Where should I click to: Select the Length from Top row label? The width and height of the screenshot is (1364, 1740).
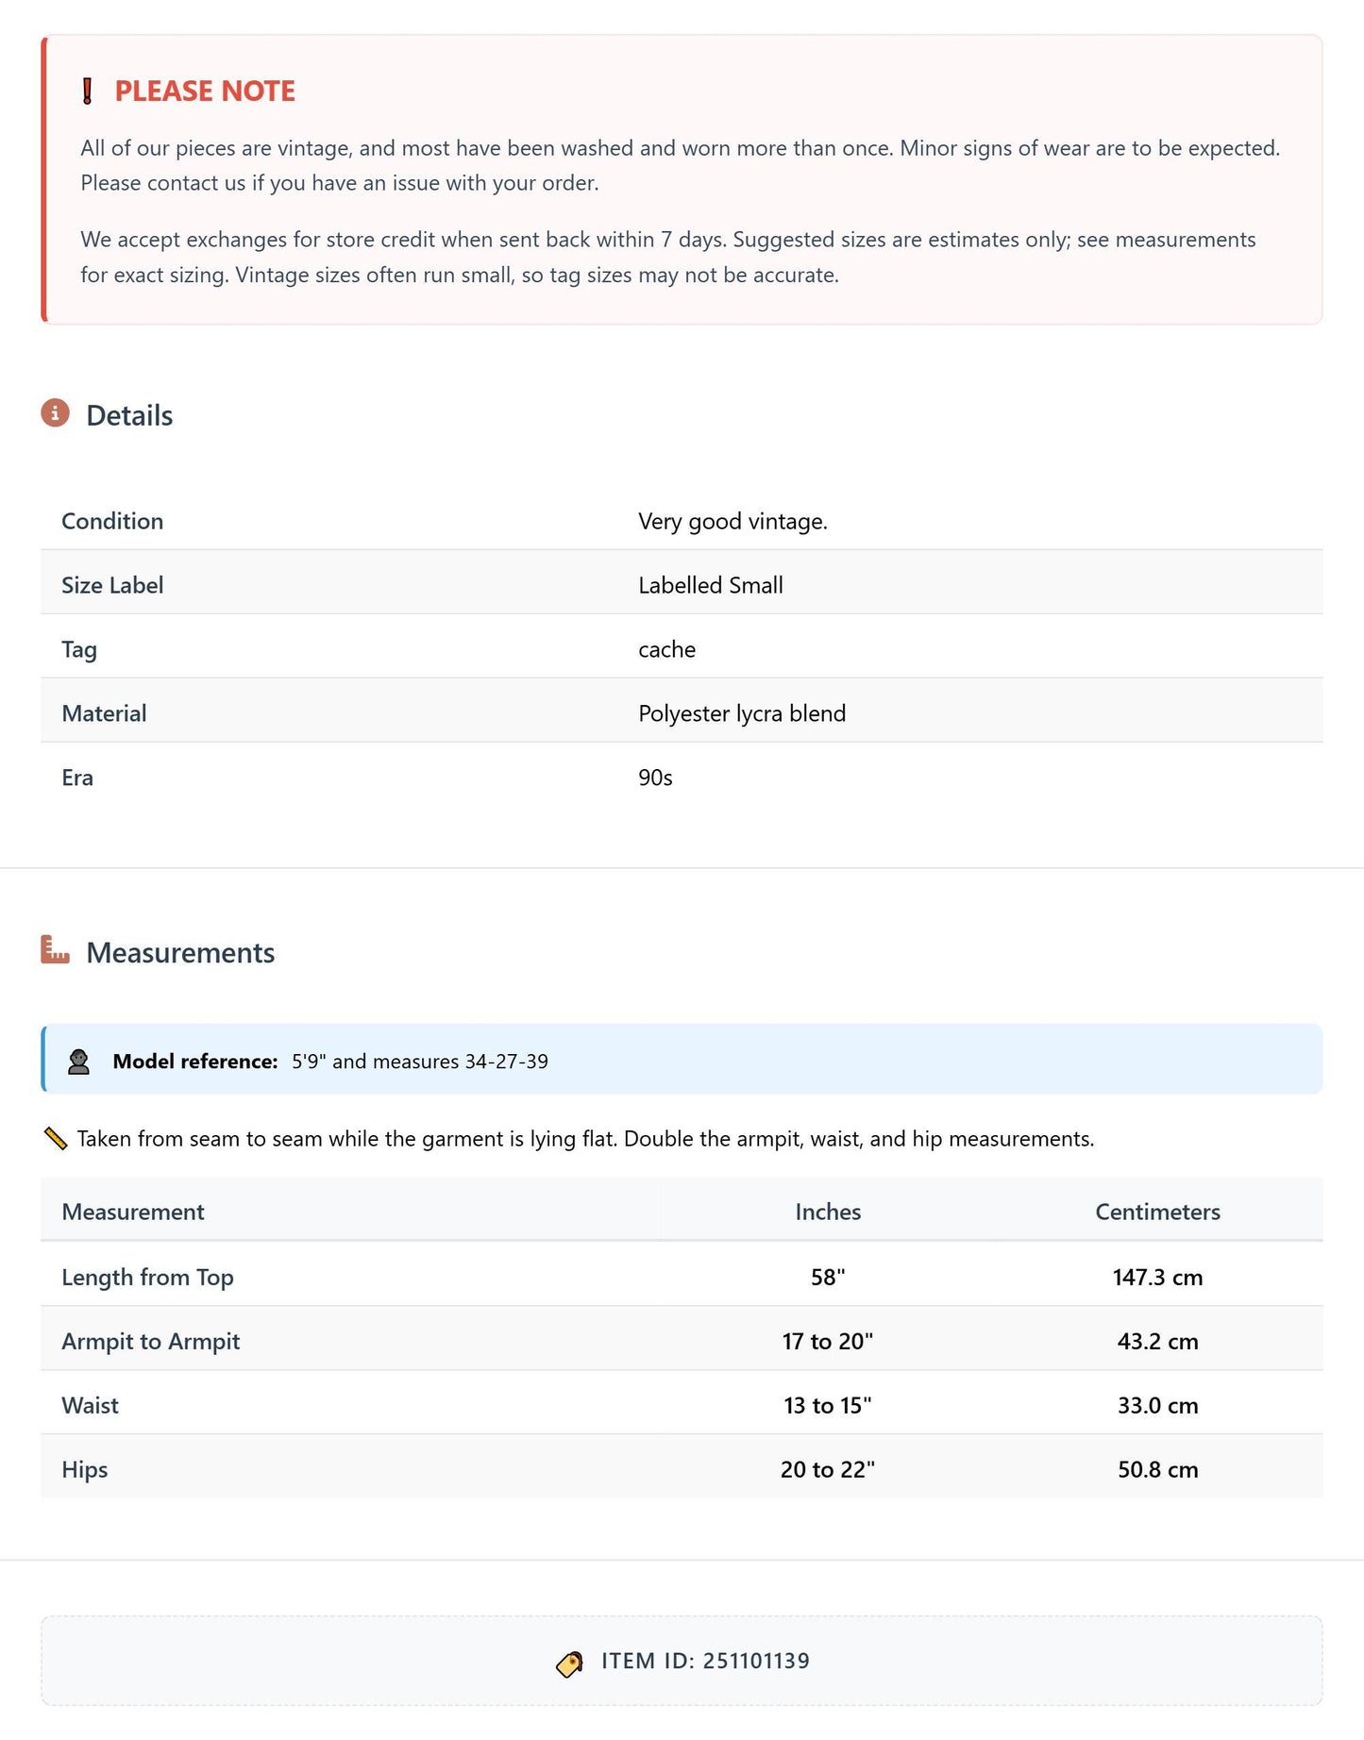(147, 1278)
